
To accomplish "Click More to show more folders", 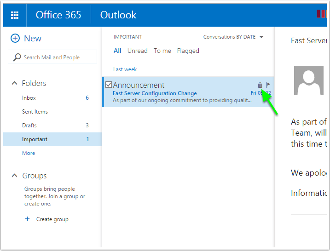I will 29,153.
